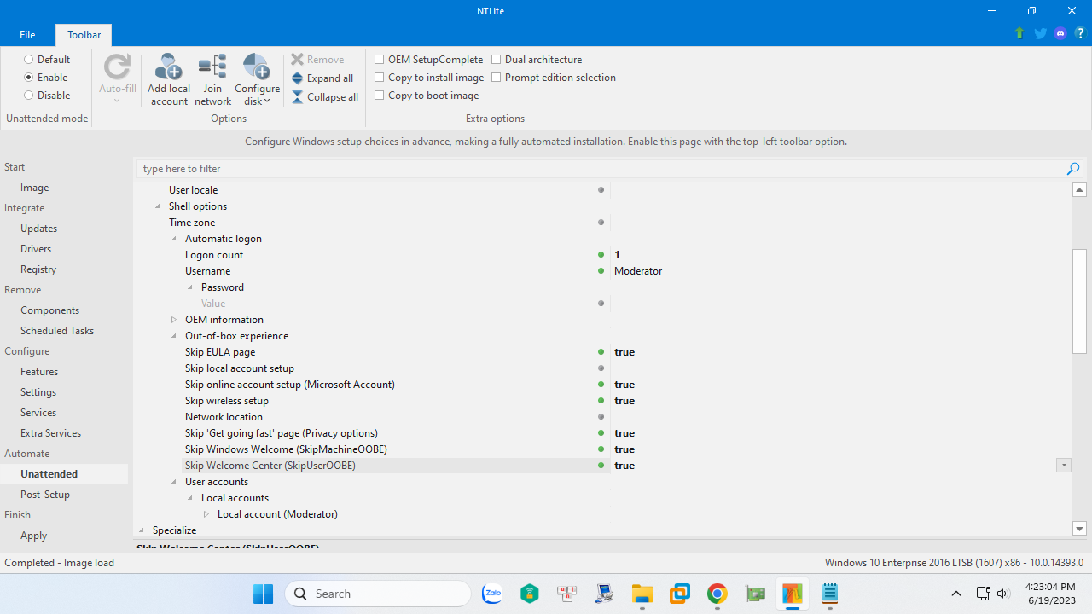1092x614 pixels.
Task: Open the Post-Setup page in sidebar
Action: (45, 495)
